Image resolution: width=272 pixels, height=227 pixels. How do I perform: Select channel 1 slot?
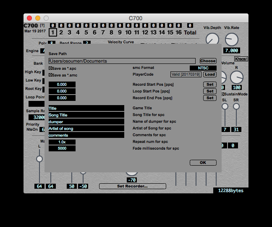[x=52, y=32]
